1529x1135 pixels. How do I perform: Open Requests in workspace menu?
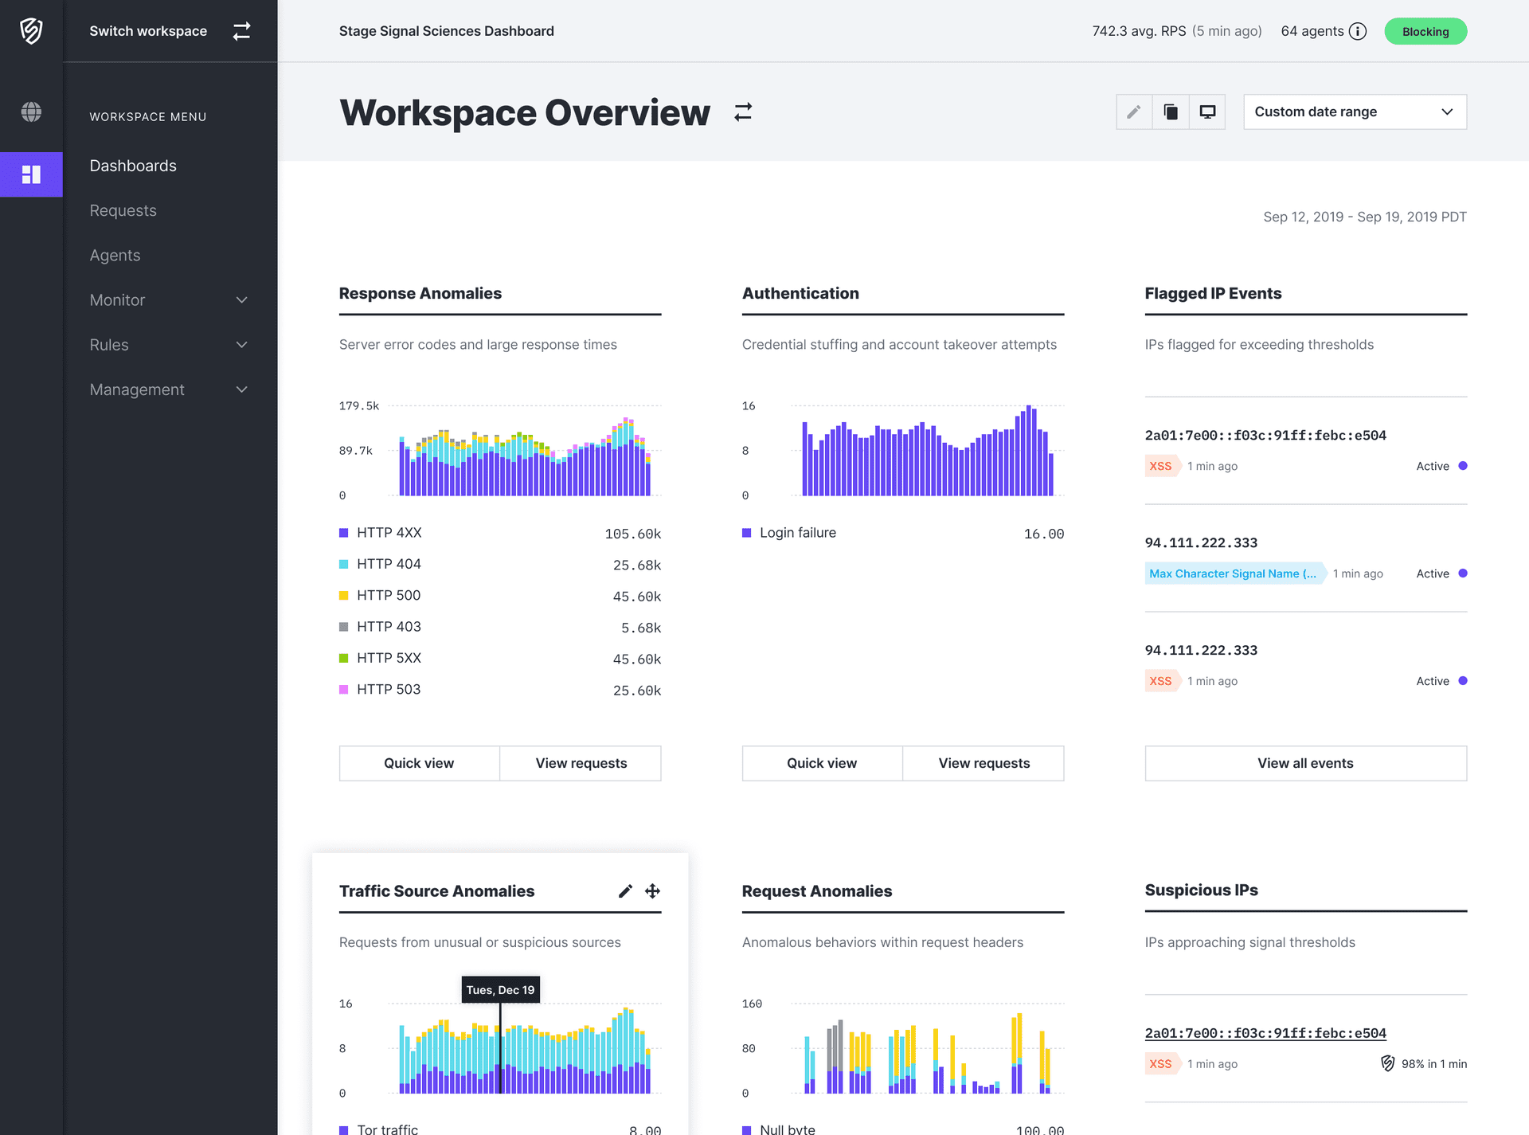coord(123,210)
